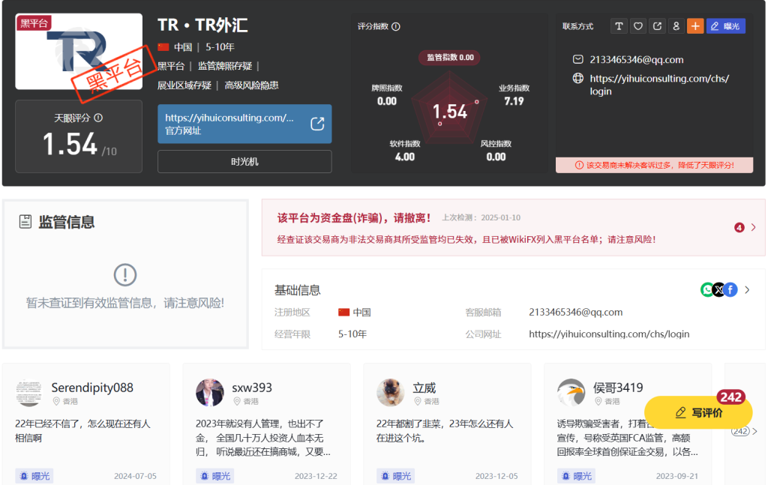Click location pin under 立威
This screenshot has height=485, width=768.
(418, 401)
